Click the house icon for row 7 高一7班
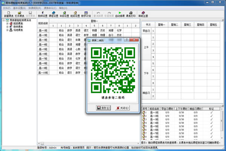 pyautogui.click(x=144, y=133)
